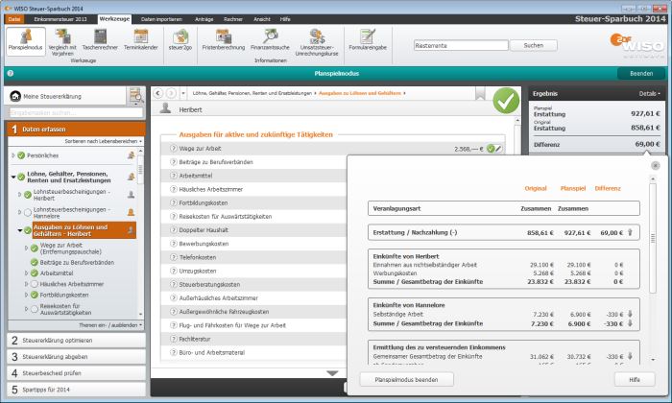This screenshot has height=403, width=672.
Task: Open step 4 Steuerbescheid prüfen
Action: (76, 373)
